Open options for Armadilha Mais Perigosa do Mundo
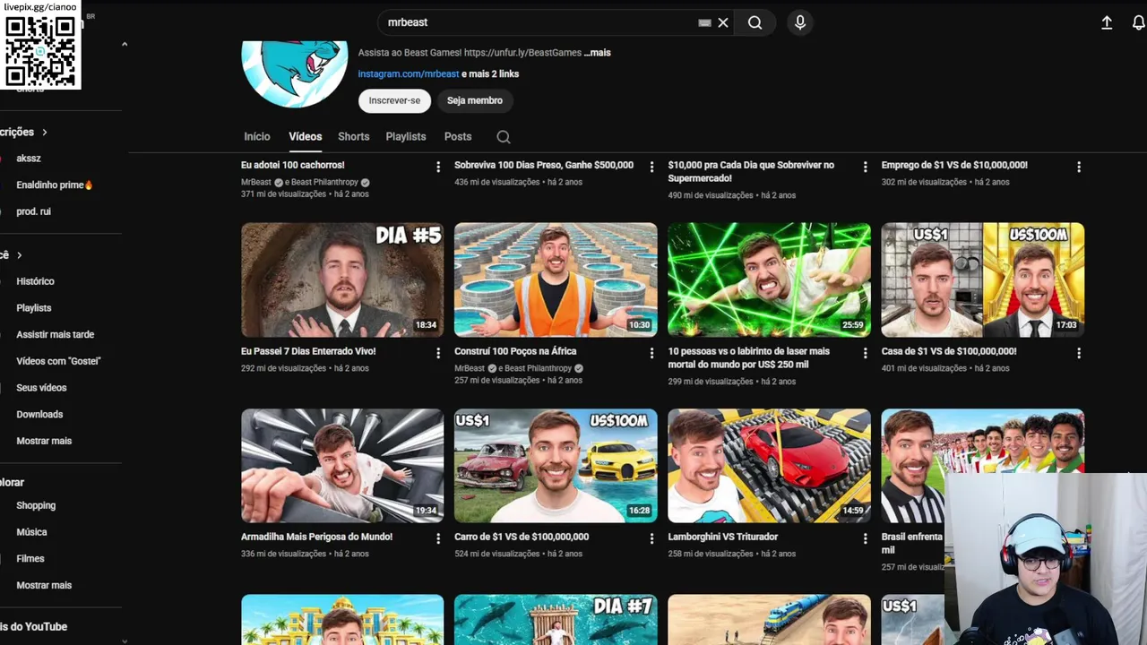 pyautogui.click(x=438, y=538)
